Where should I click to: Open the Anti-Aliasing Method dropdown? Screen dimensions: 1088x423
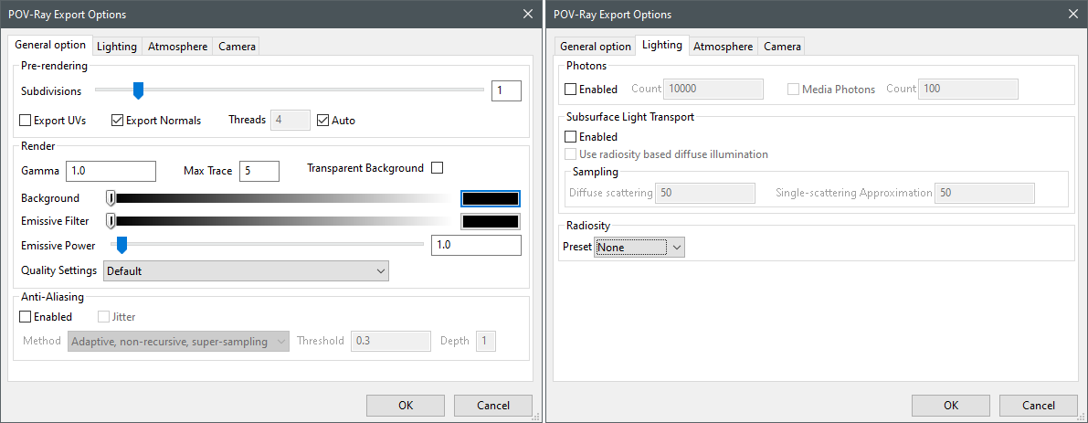tap(178, 341)
